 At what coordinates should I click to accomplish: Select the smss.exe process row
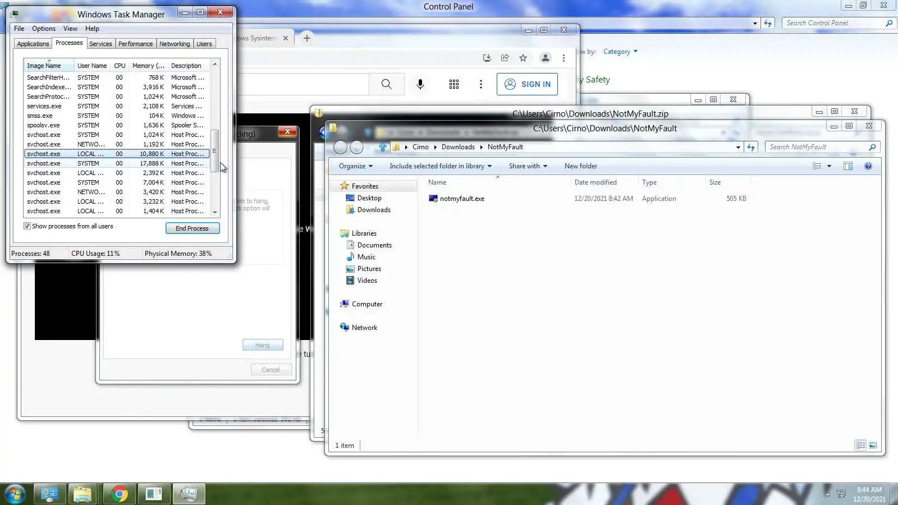click(117, 116)
